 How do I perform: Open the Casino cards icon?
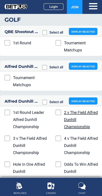(51, 186)
